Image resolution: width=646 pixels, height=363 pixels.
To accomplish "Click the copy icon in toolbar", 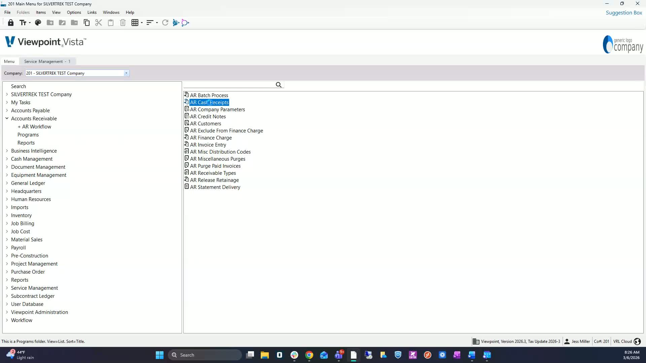I will pos(86,23).
